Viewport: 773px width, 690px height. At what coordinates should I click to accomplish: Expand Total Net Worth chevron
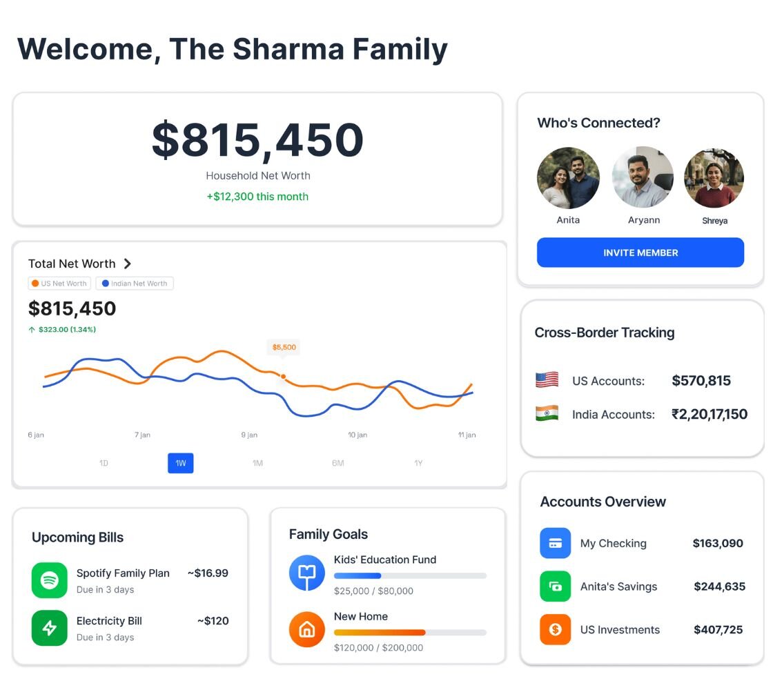click(127, 264)
